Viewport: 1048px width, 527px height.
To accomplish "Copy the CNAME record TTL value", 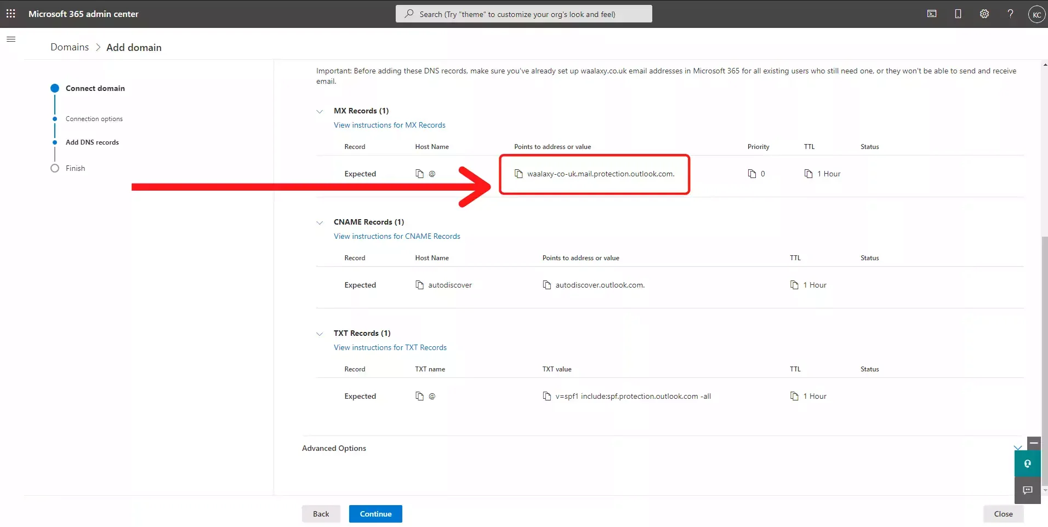I will tap(794, 285).
